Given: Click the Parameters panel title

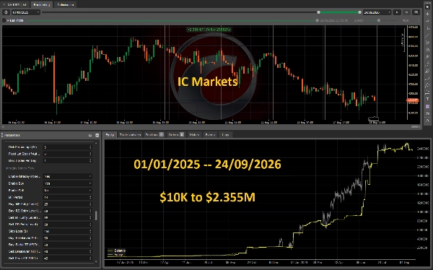Looking at the screenshot, I should tap(12, 135).
